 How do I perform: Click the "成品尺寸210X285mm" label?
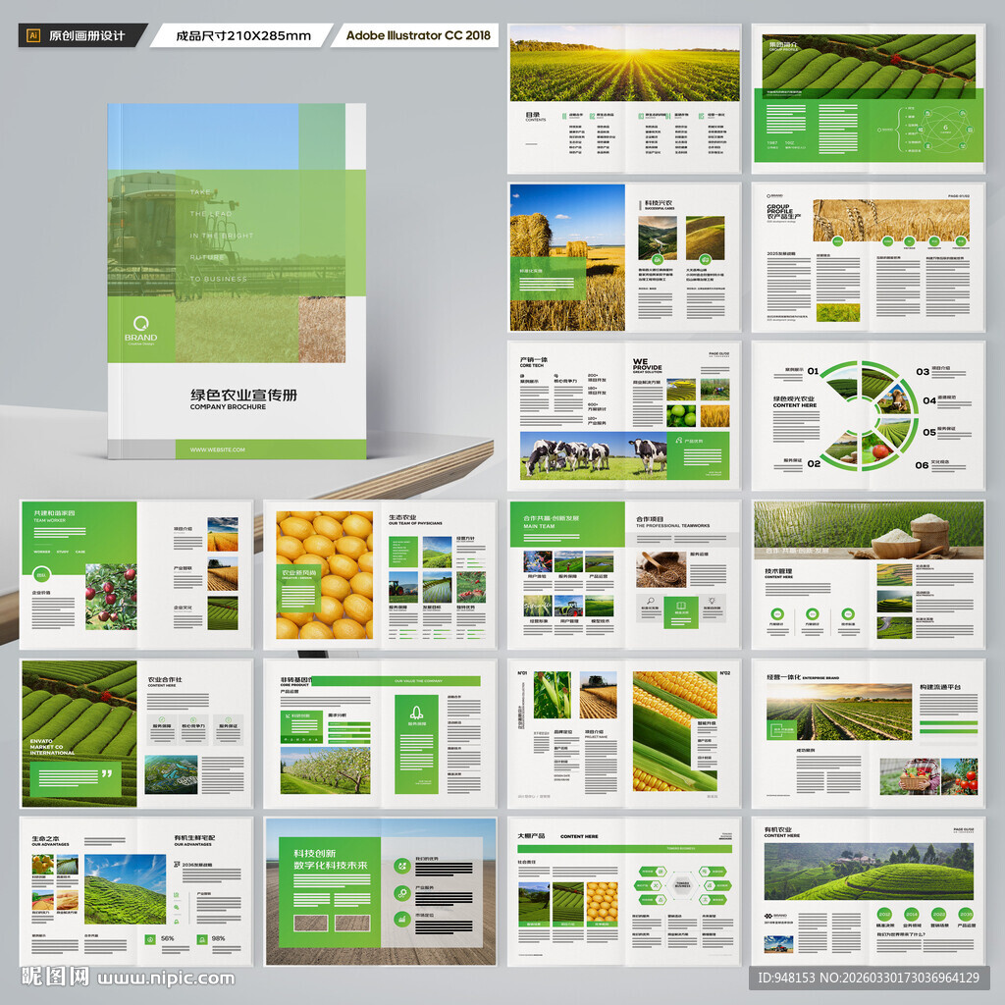tap(243, 35)
